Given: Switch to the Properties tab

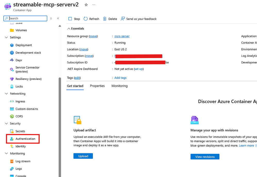Looking at the screenshot, I should click(97, 86).
